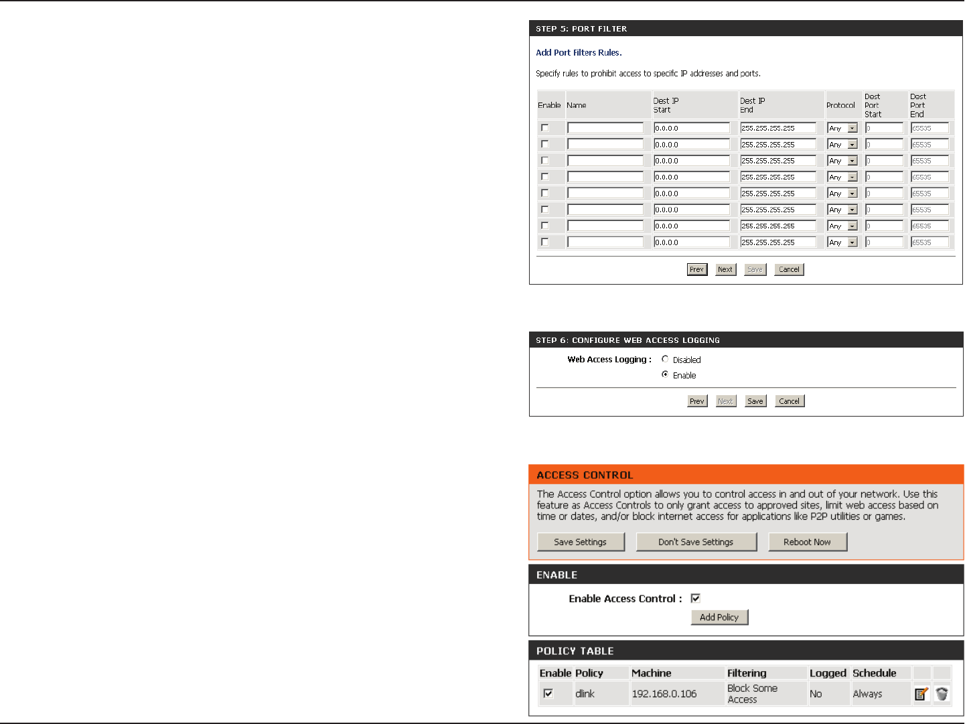This screenshot has height=724, width=965.
Task: Click the Web Access Logging label
Action: click(x=609, y=360)
